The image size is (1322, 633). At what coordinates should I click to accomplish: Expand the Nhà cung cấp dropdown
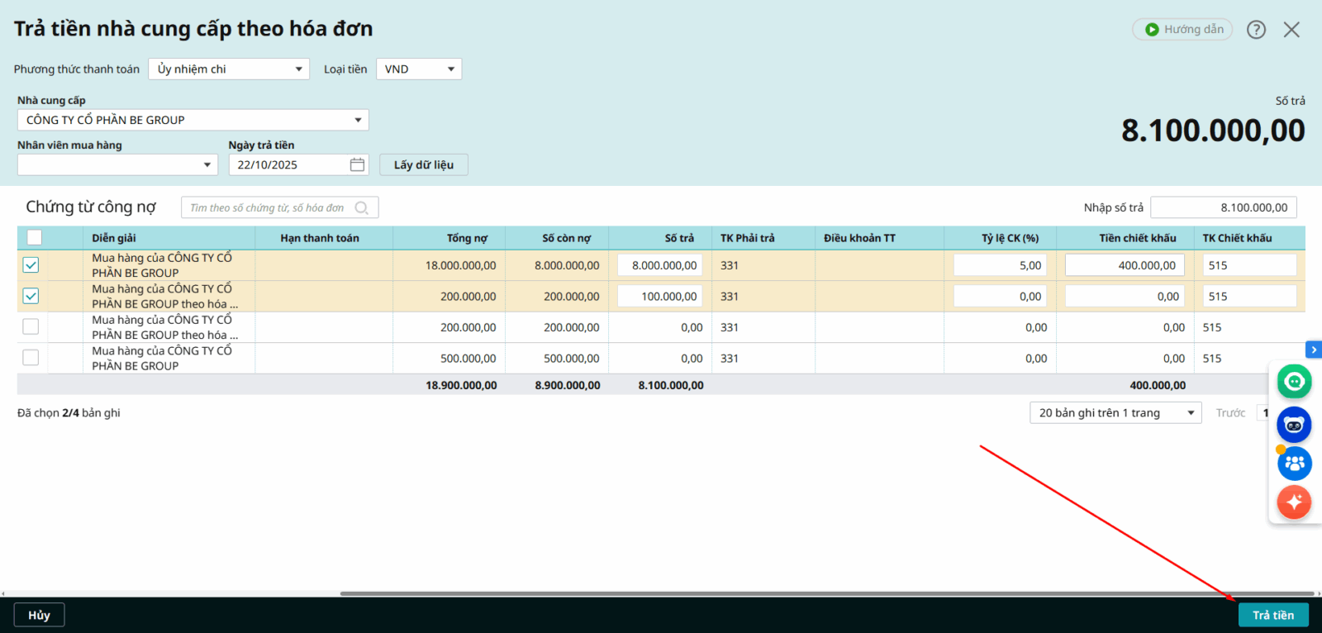point(193,120)
